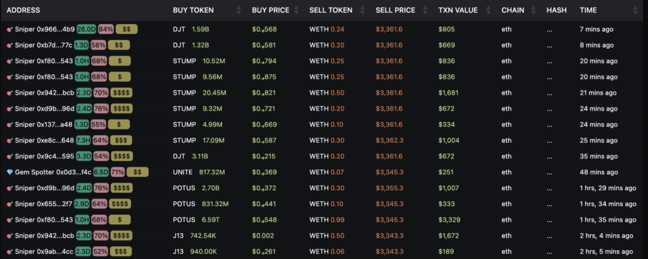This screenshot has width=648, height=259.
Task: Click the Sniper icon beside 0x137...a48
Action: (x=9, y=124)
